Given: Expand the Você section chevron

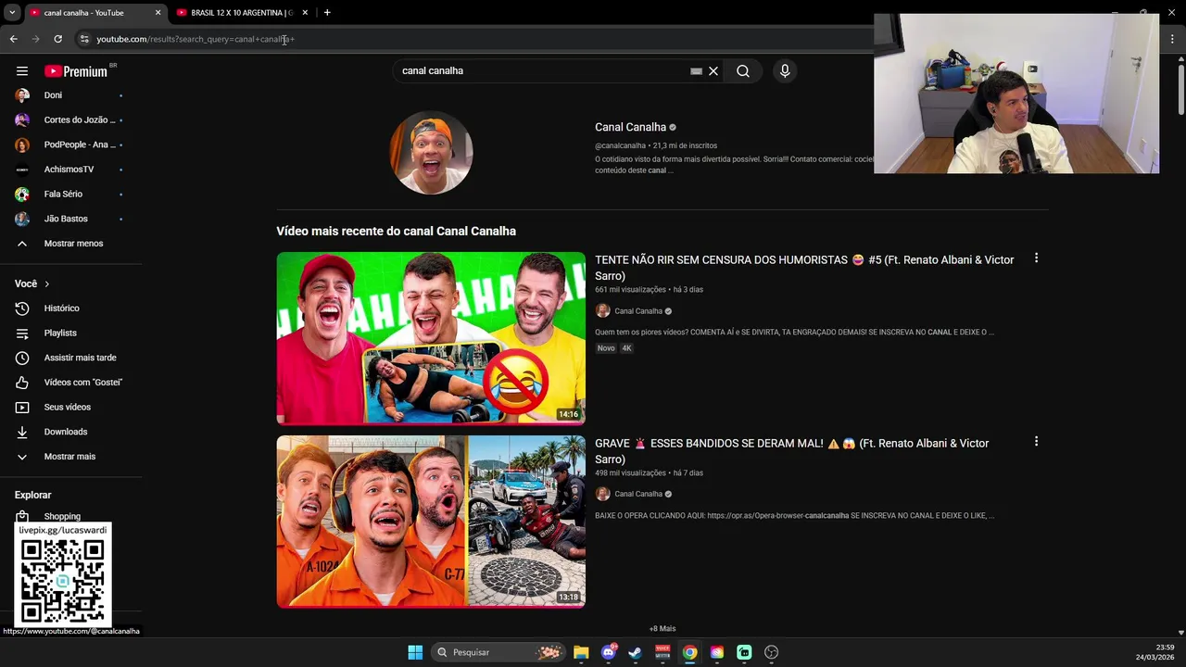Looking at the screenshot, I should tap(46, 283).
